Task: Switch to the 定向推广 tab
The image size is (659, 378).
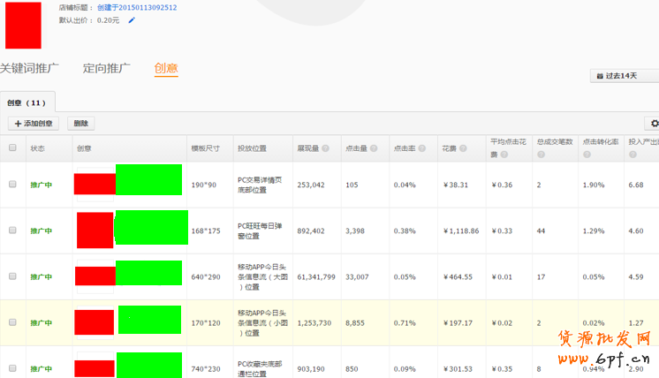Action: tap(106, 68)
